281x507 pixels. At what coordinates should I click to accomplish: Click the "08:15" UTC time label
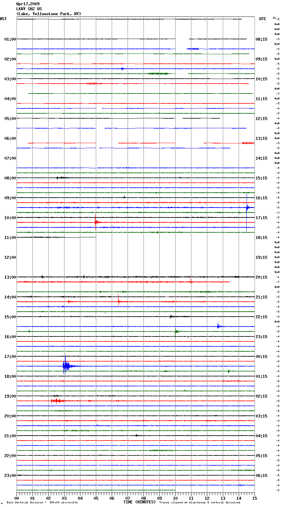(261, 39)
